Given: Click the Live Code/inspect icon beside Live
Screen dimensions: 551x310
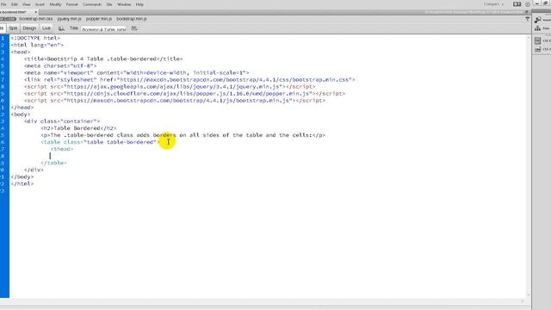Looking at the screenshot, I should (61, 28).
